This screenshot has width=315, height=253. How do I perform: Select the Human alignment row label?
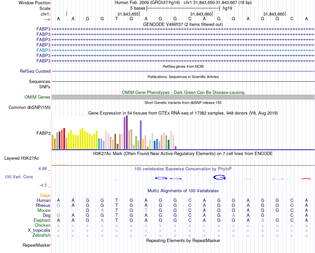point(43,200)
